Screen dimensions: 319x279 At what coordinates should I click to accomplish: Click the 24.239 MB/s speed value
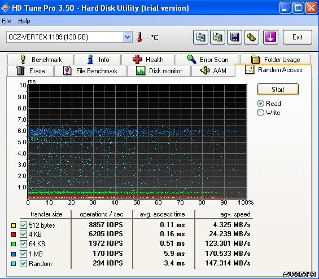click(230, 234)
